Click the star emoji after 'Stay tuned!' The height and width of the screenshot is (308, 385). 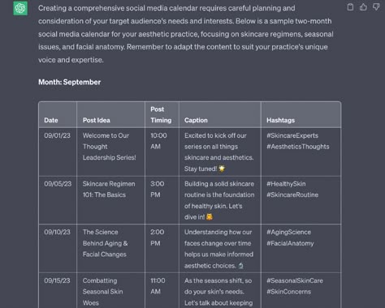click(222, 169)
